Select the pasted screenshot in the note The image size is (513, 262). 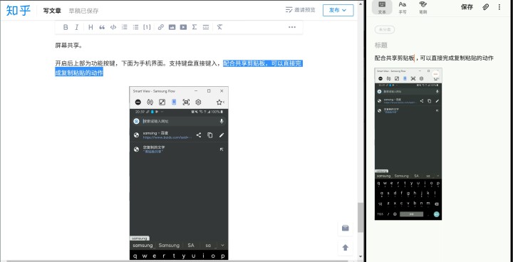pyautogui.click(x=408, y=144)
